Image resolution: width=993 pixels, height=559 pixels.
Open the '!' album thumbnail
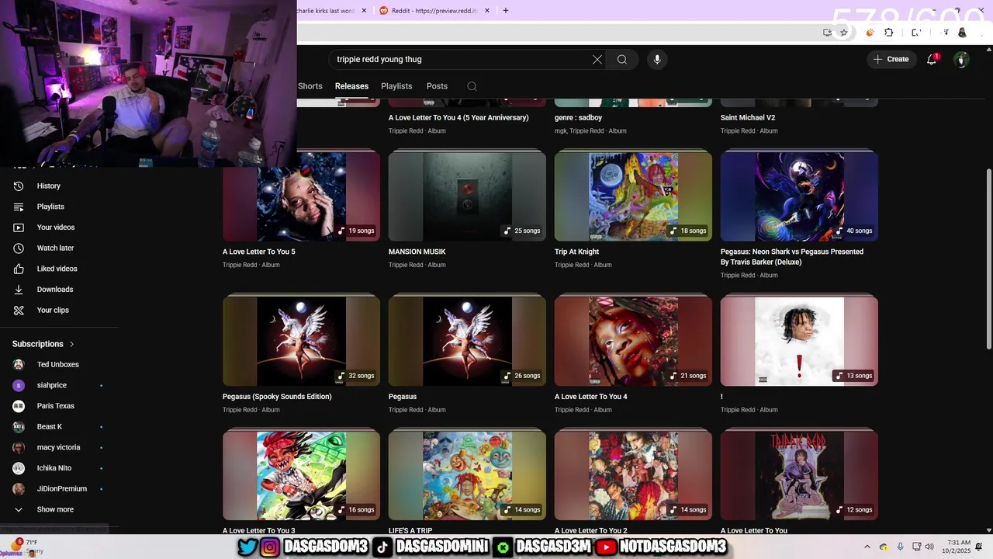pyautogui.click(x=799, y=342)
